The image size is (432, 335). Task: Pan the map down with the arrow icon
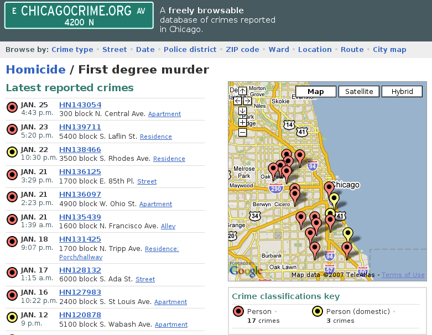coord(242,111)
